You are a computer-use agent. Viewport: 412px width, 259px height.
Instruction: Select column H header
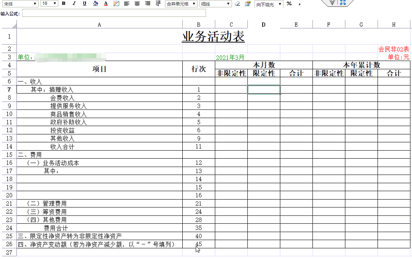click(x=394, y=24)
